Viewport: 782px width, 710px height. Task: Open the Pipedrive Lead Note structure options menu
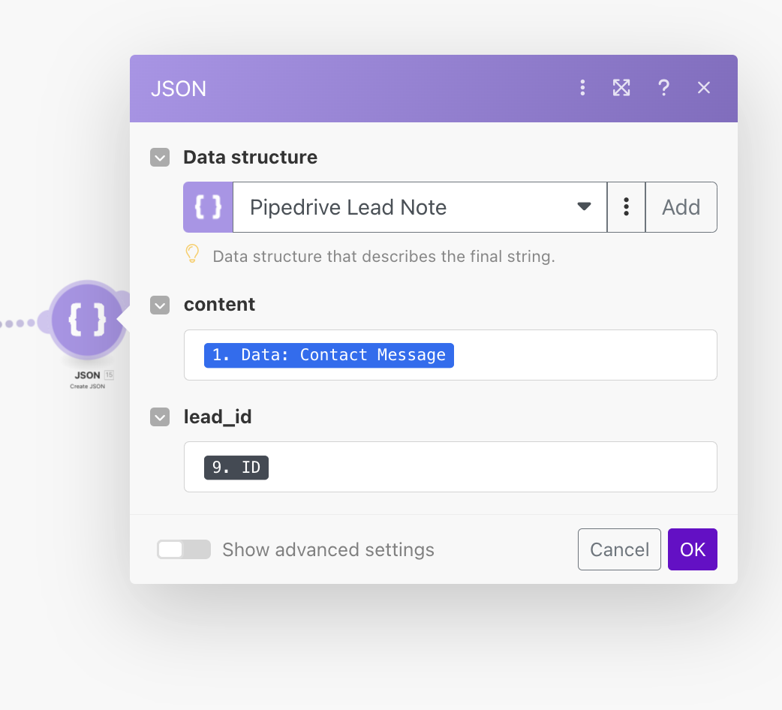[626, 207]
